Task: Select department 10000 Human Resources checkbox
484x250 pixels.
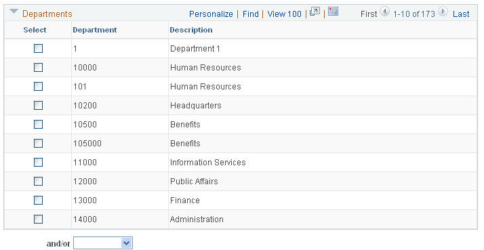Action: tap(38, 67)
